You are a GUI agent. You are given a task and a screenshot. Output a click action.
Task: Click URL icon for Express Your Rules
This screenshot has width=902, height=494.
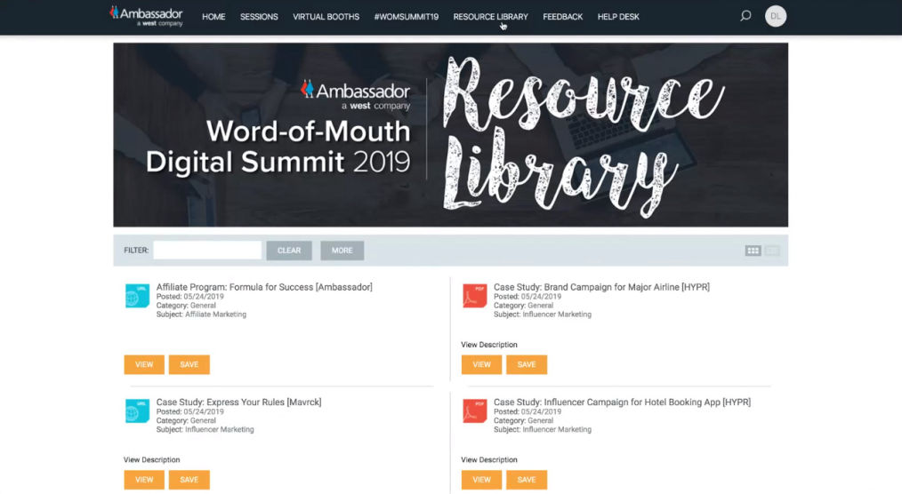pyautogui.click(x=138, y=410)
